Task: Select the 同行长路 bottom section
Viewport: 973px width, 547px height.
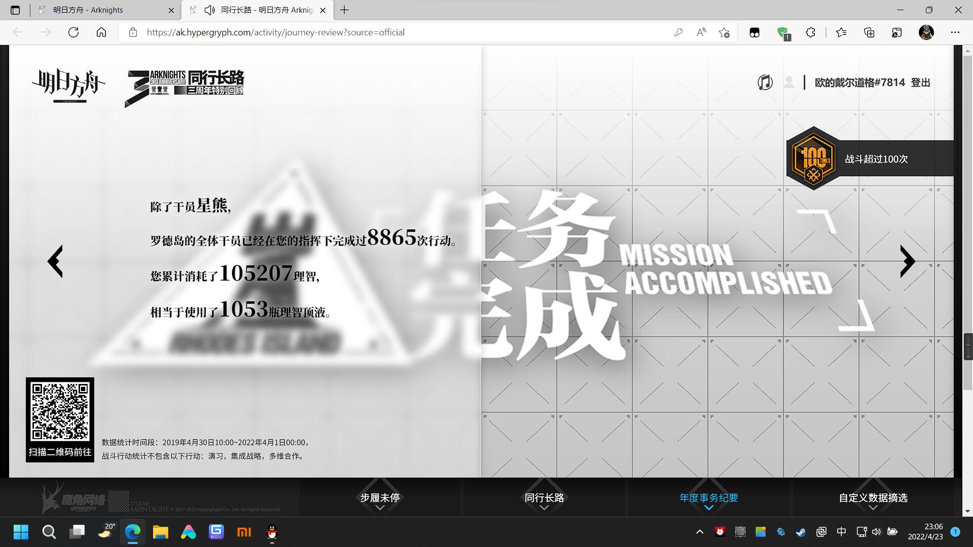Action: click(544, 498)
